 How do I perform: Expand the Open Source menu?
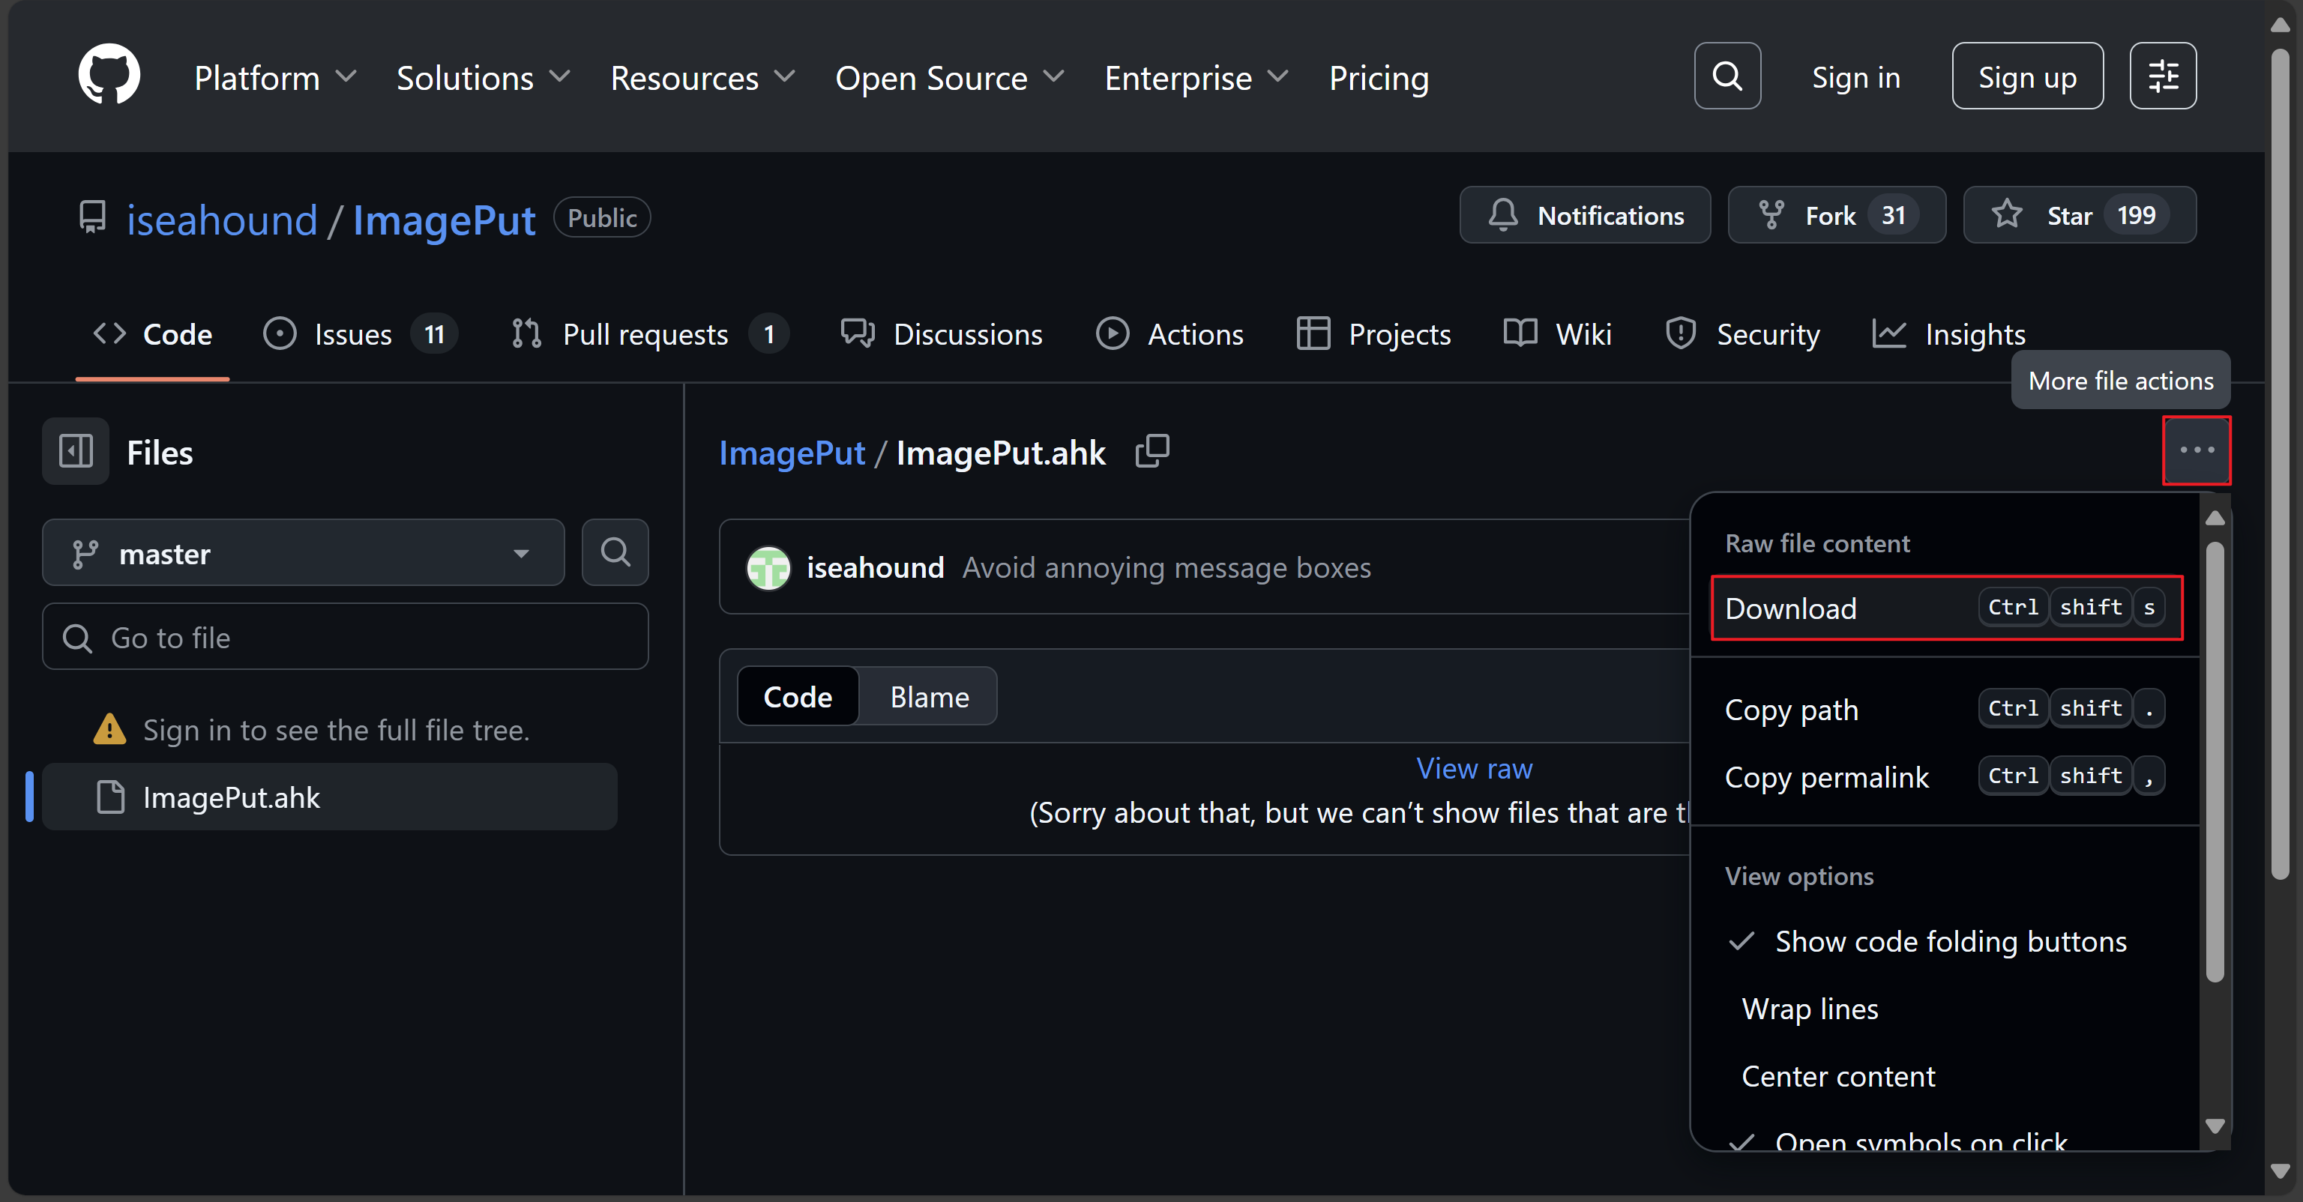click(x=951, y=78)
